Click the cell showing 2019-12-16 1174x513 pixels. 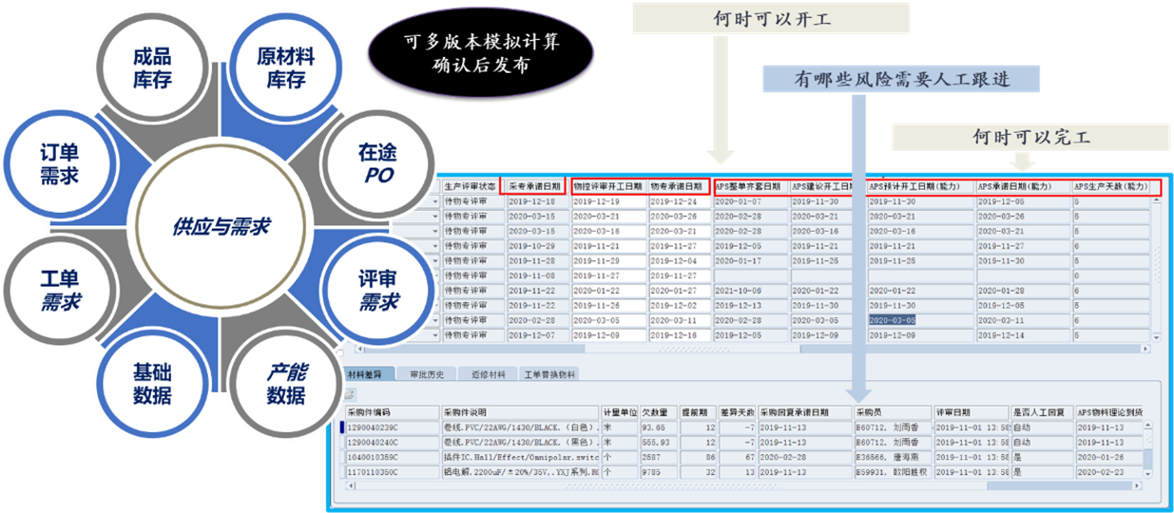coord(679,335)
